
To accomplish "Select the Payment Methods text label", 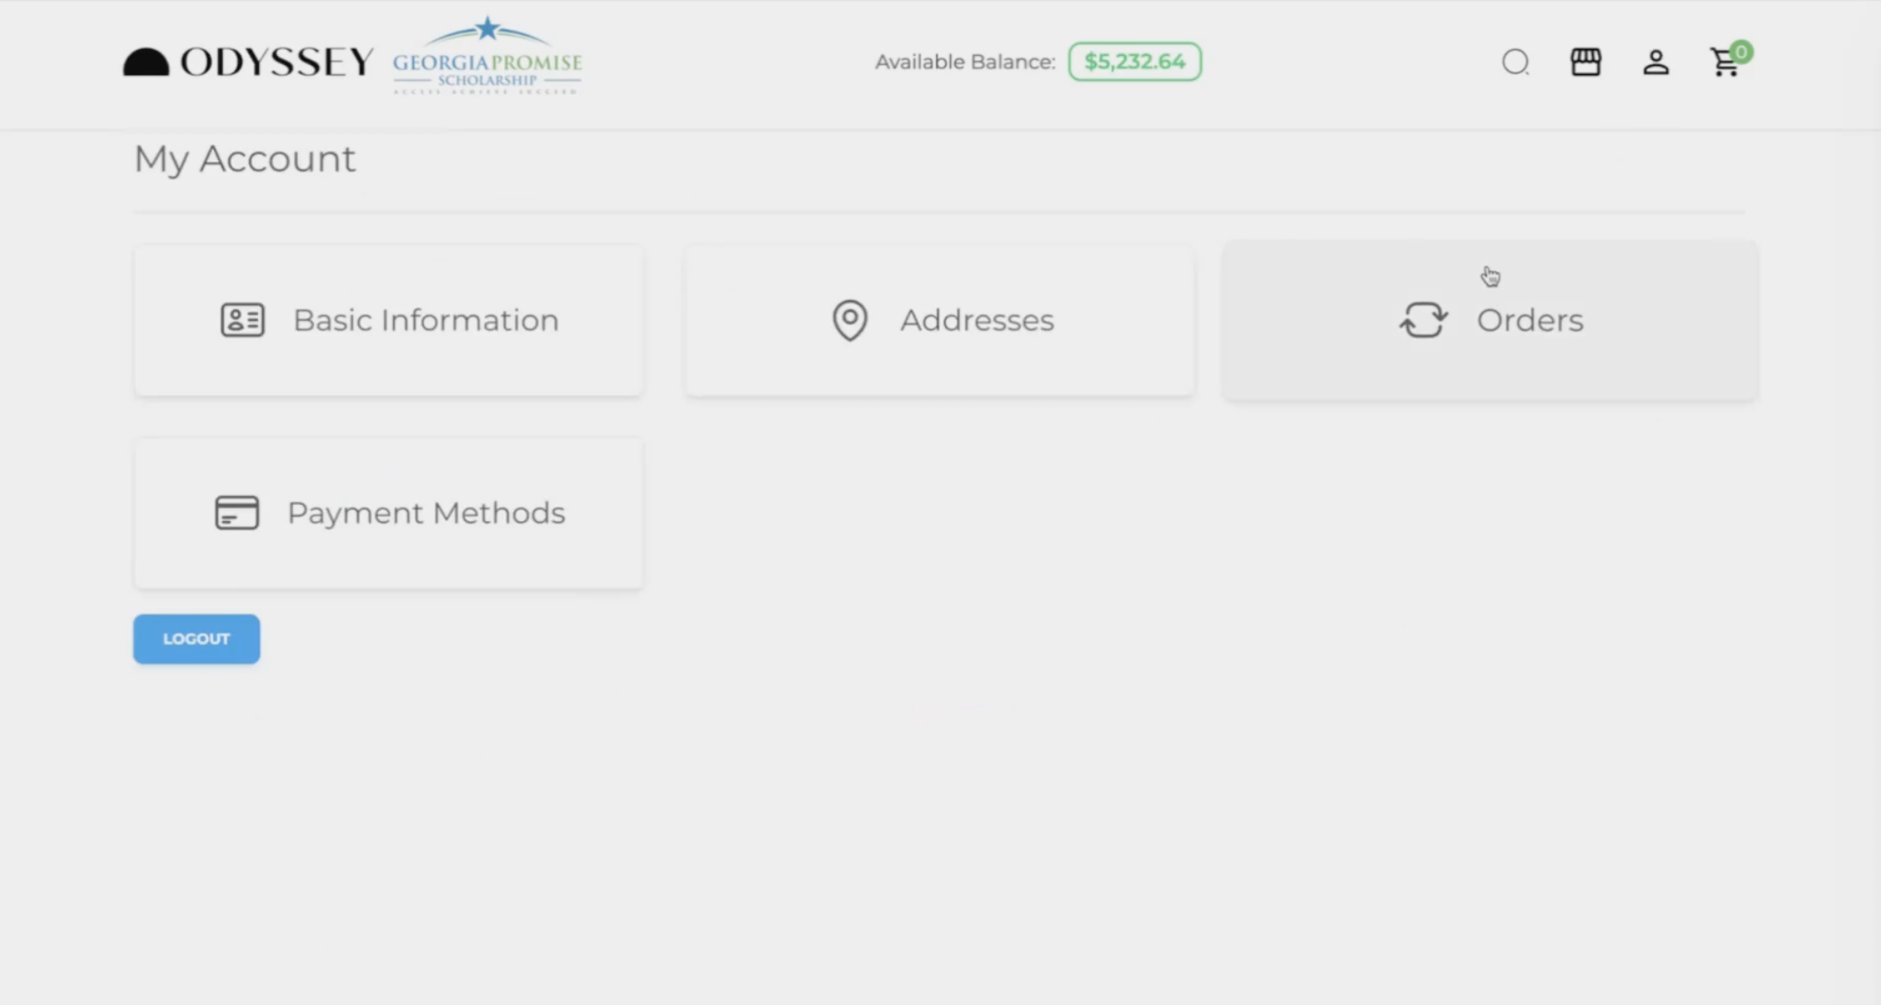I will tap(426, 513).
